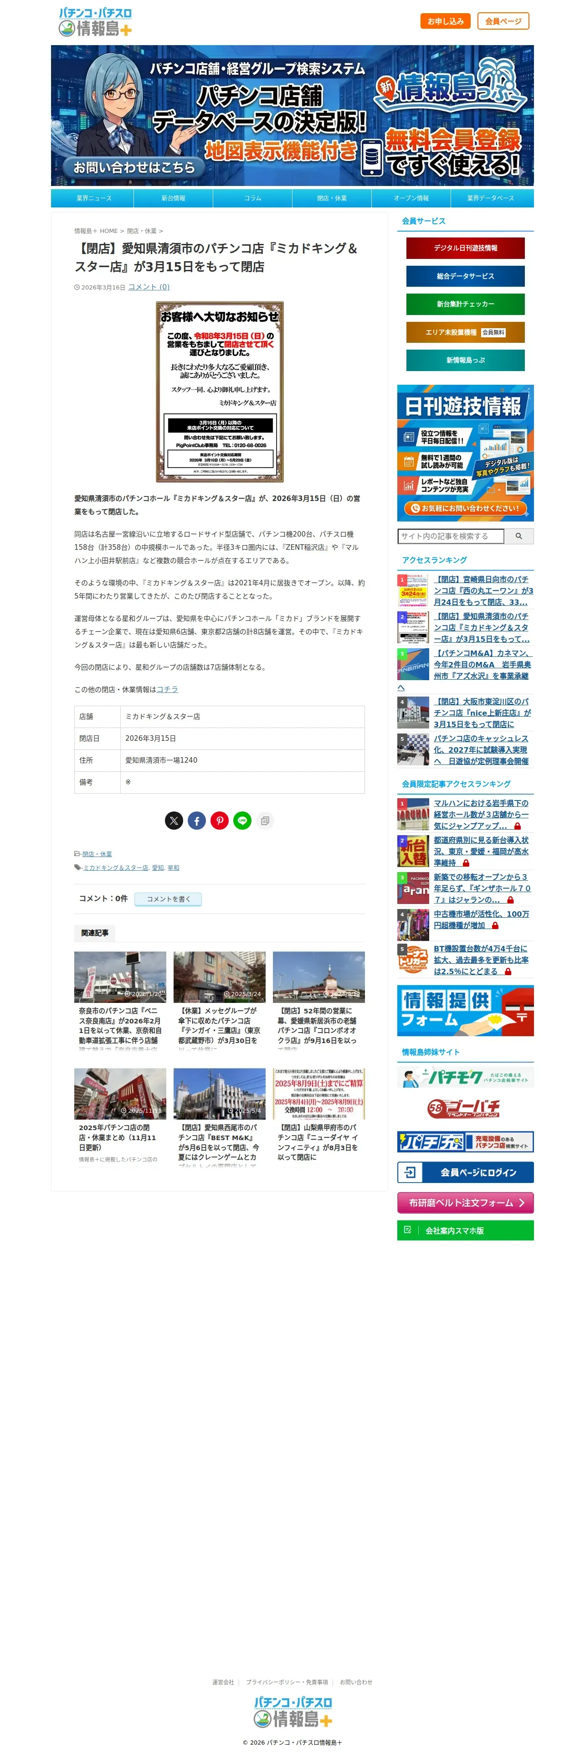Open 新台集計チェッカー
Viewport: 585px width, 1756px height.
pos(465,304)
